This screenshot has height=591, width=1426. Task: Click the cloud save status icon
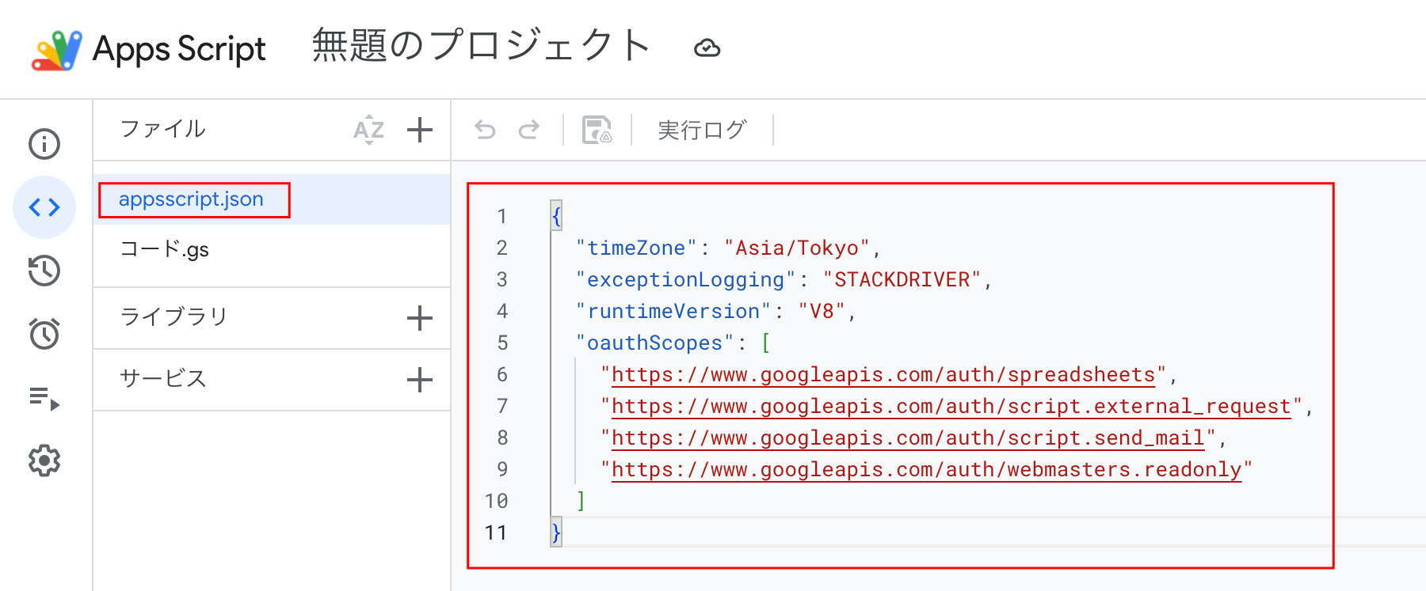[707, 48]
